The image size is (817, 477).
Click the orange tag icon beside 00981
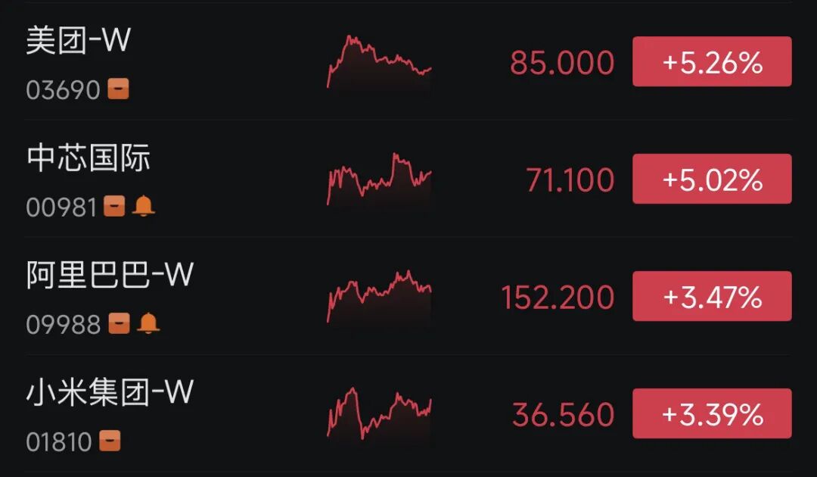114,206
